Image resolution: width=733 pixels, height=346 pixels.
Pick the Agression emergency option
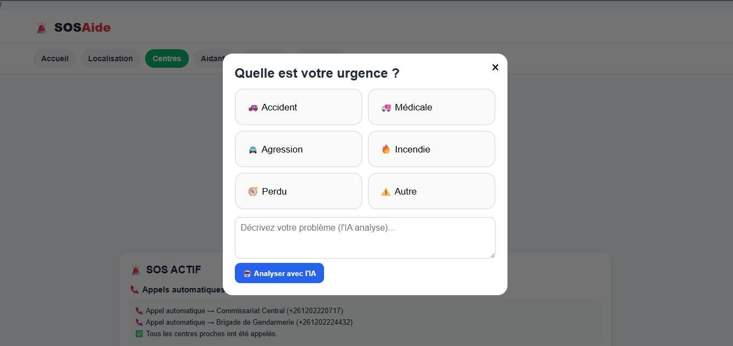point(298,149)
